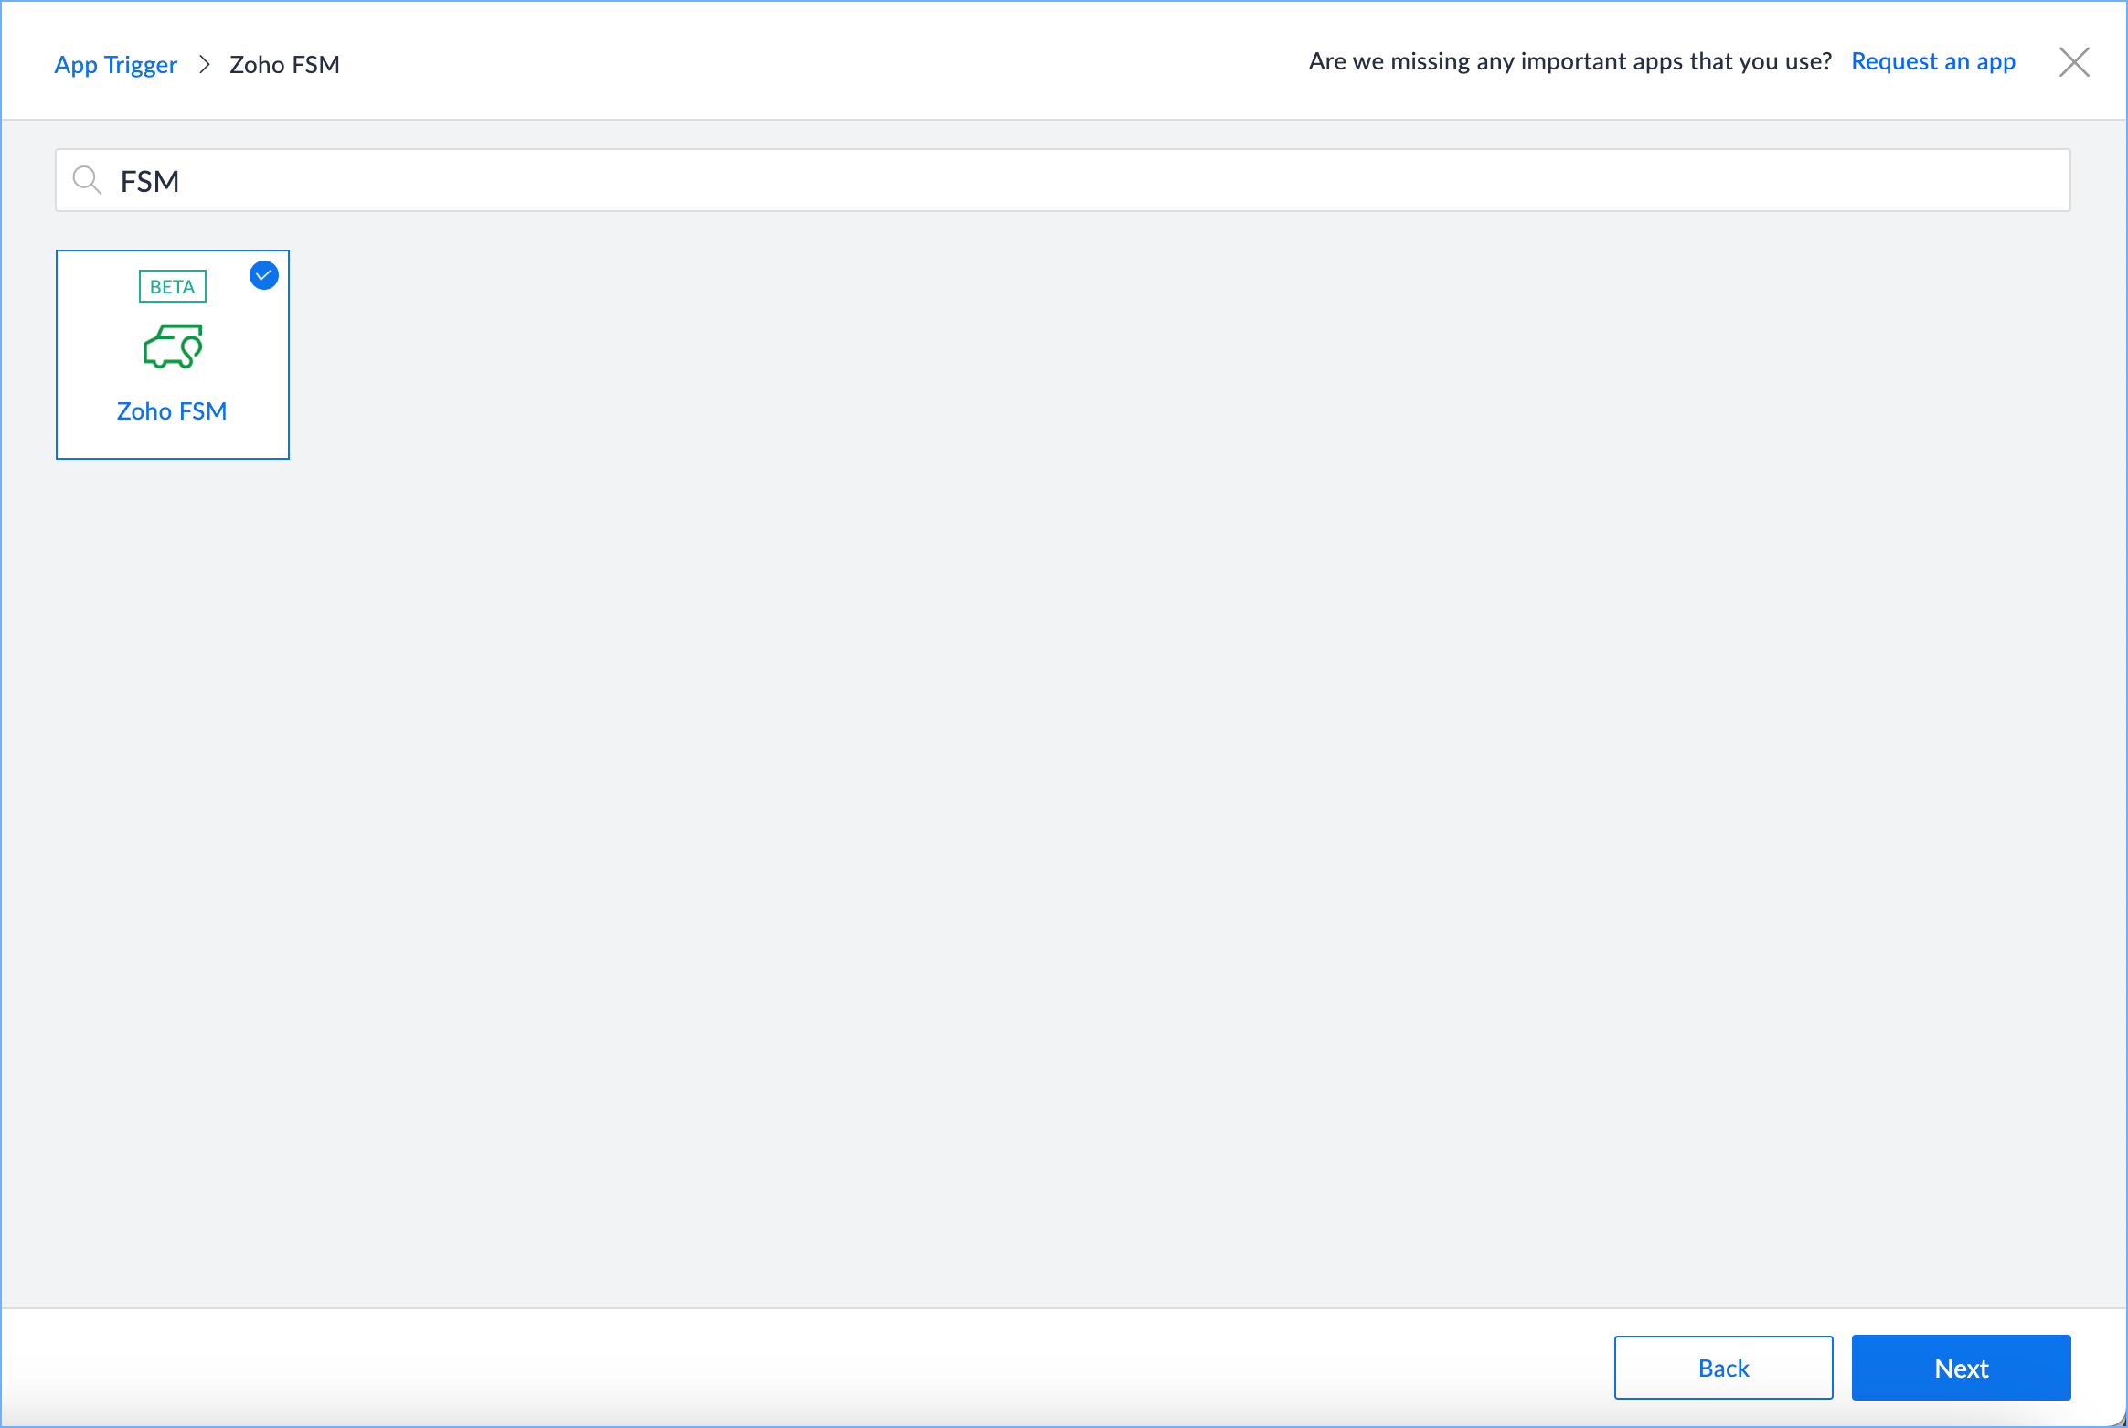Go back to App Trigger breadcrumb
The image size is (2128, 1428).
coord(115,64)
